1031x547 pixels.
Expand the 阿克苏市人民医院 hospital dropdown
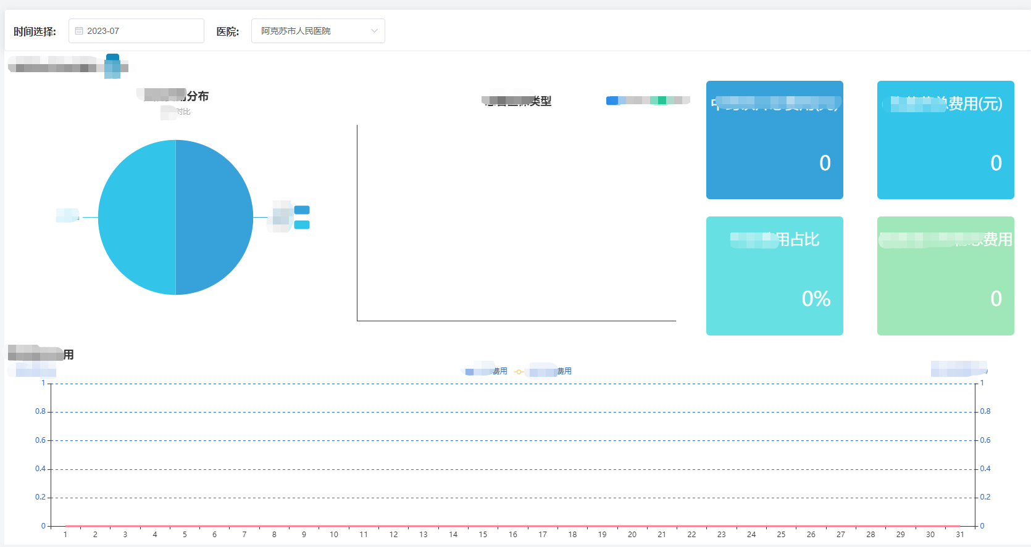pyautogui.click(x=318, y=31)
